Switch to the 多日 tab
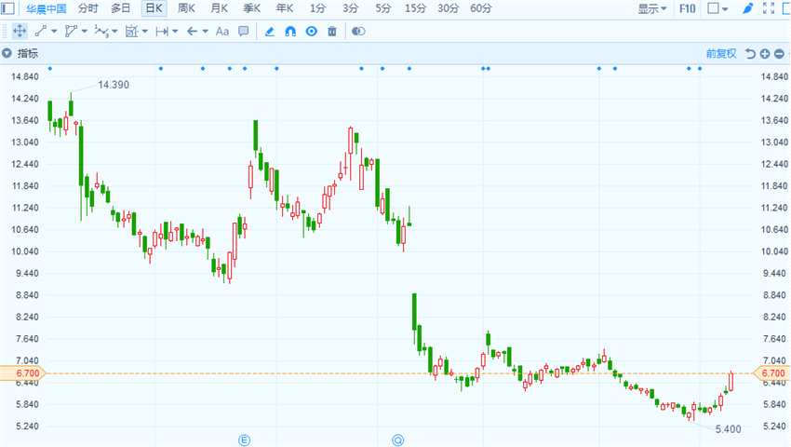 120,8
